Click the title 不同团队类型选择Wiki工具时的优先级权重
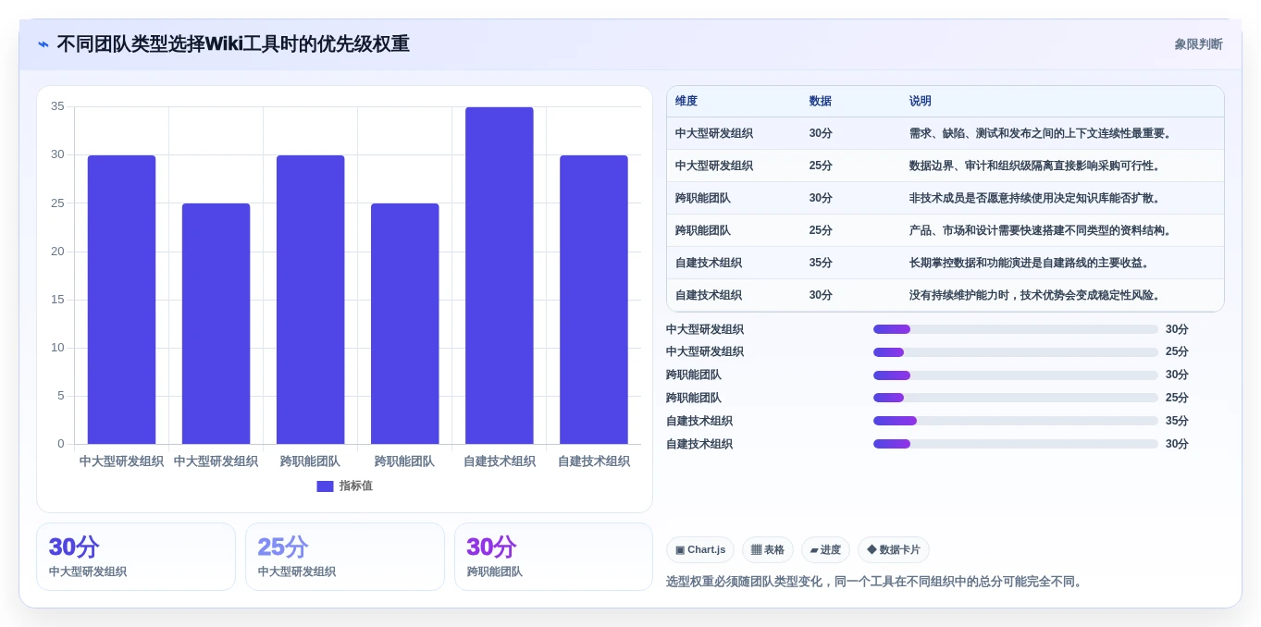Viewport: 1261px width, 627px height. 233,44
